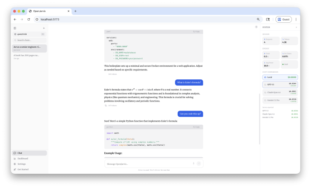
Task: Select the GPT-5.5 cost comparison card
Action: (279, 84)
